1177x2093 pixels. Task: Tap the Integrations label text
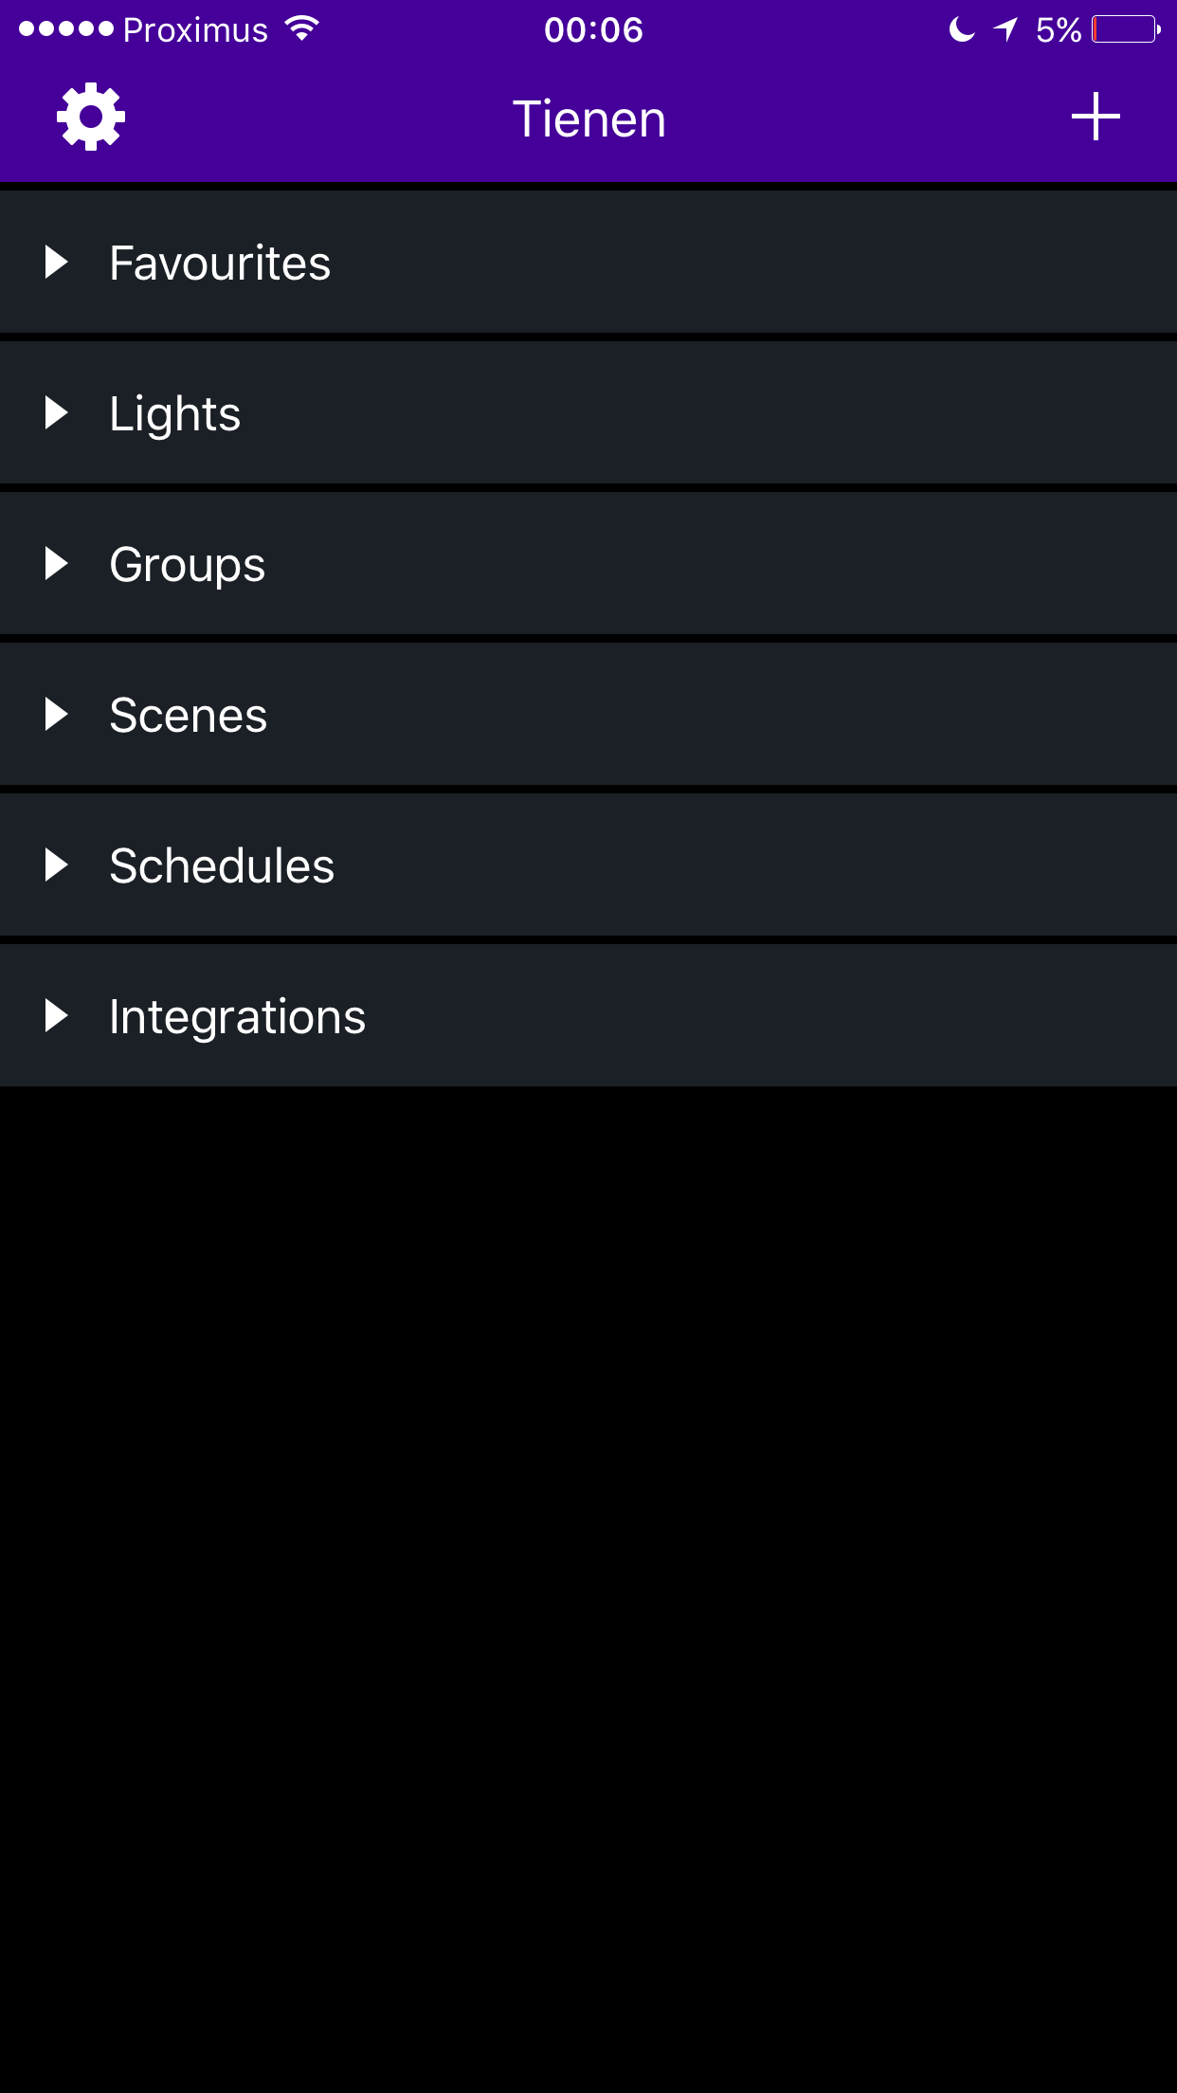[237, 1017]
